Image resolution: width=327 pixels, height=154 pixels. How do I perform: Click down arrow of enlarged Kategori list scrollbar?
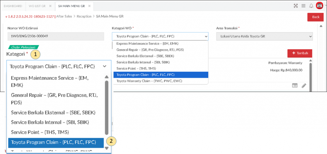tap(106, 148)
